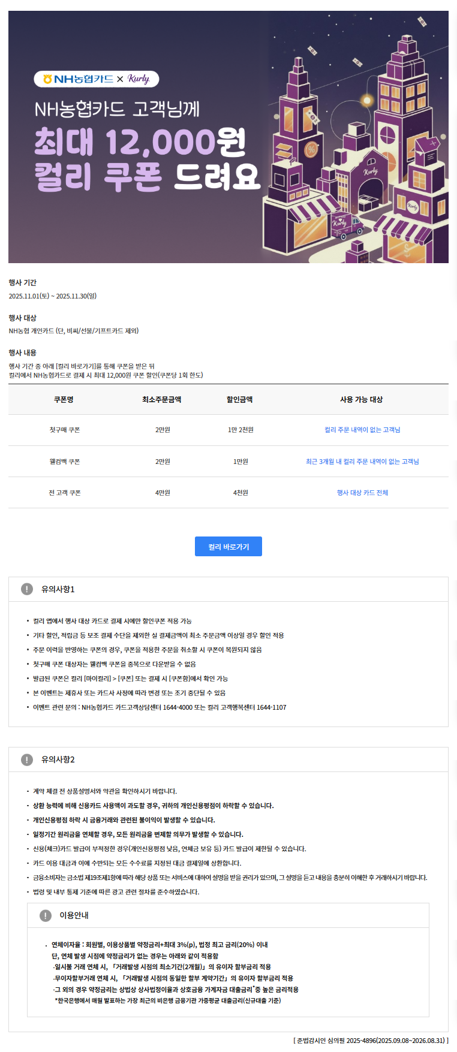Viewport: 457px width, 1052px height.
Task: Click the exclamation icon beside 유의사항2
Action: (x=27, y=759)
